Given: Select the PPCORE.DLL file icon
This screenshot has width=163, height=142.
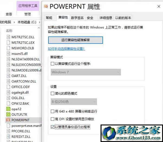Looking at the screenshot, I should 8,131.
